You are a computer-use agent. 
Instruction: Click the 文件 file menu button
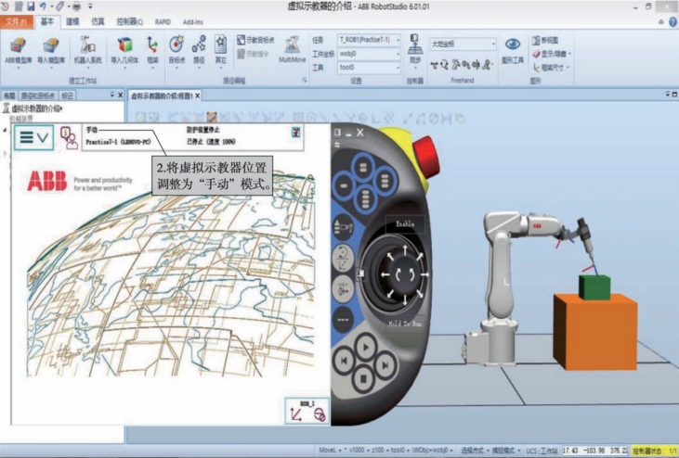pyautogui.click(x=16, y=19)
